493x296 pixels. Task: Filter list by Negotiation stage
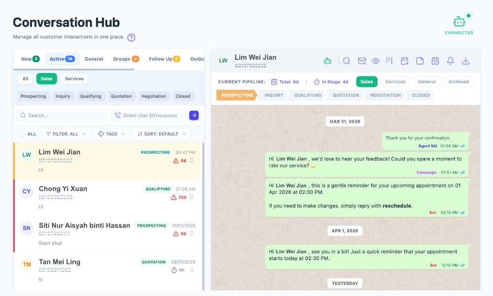154,96
